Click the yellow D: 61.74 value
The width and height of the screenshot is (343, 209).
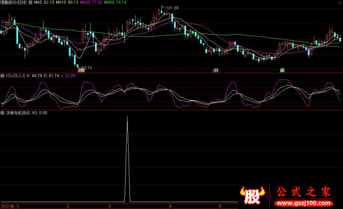[51, 76]
